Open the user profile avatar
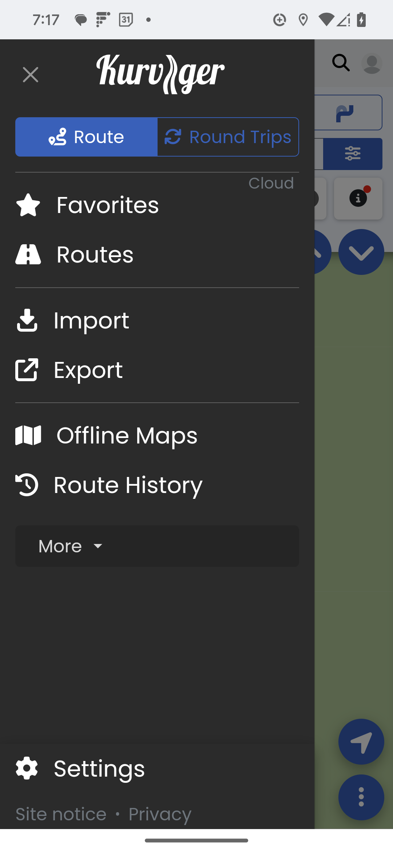 coord(372,64)
